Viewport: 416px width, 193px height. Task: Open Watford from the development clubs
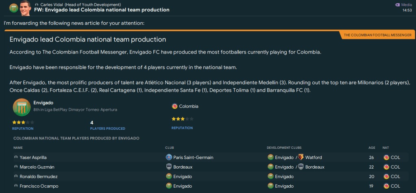point(313,157)
